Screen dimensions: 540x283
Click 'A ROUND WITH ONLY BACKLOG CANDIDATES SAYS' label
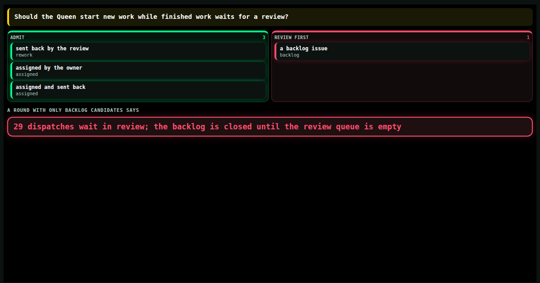(73, 110)
